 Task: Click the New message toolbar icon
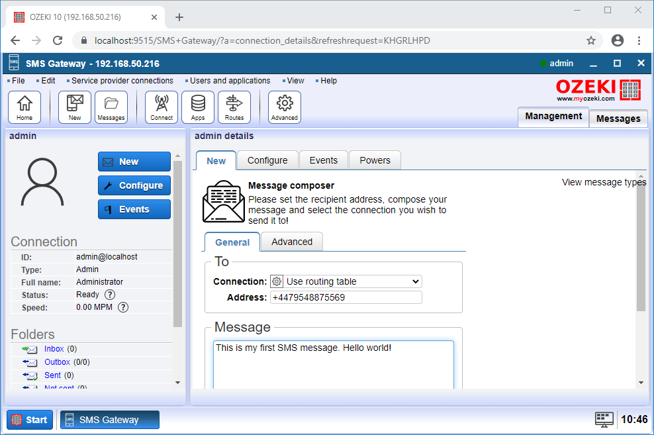point(75,107)
